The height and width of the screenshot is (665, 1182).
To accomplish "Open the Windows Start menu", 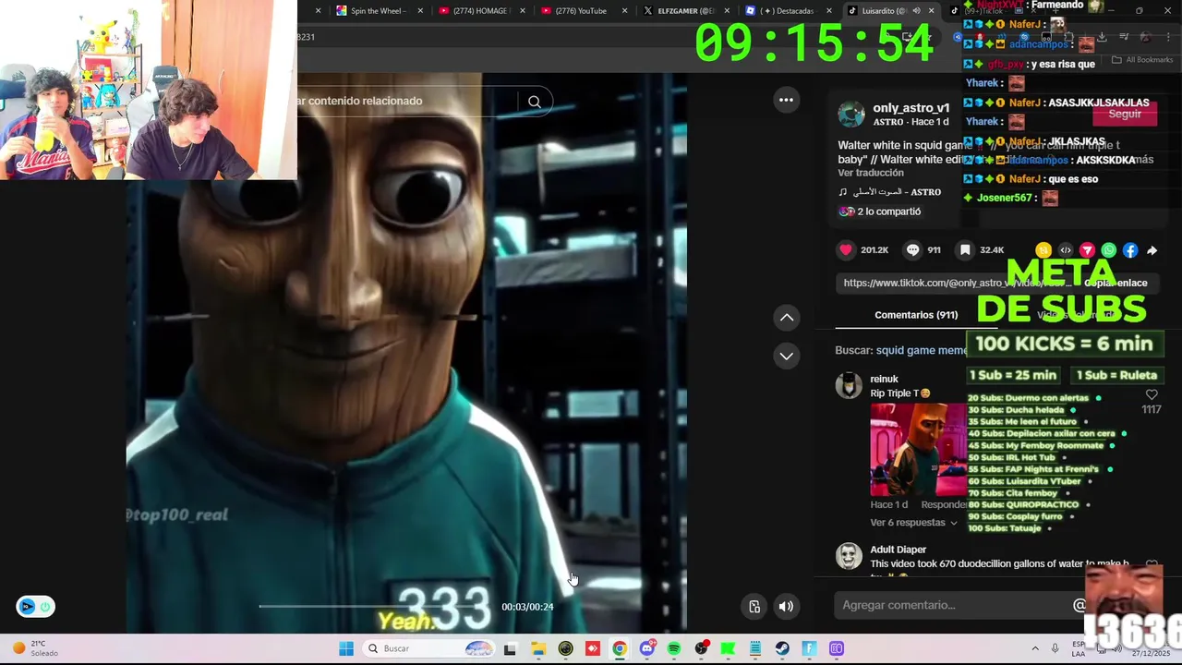I will (x=345, y=648).
